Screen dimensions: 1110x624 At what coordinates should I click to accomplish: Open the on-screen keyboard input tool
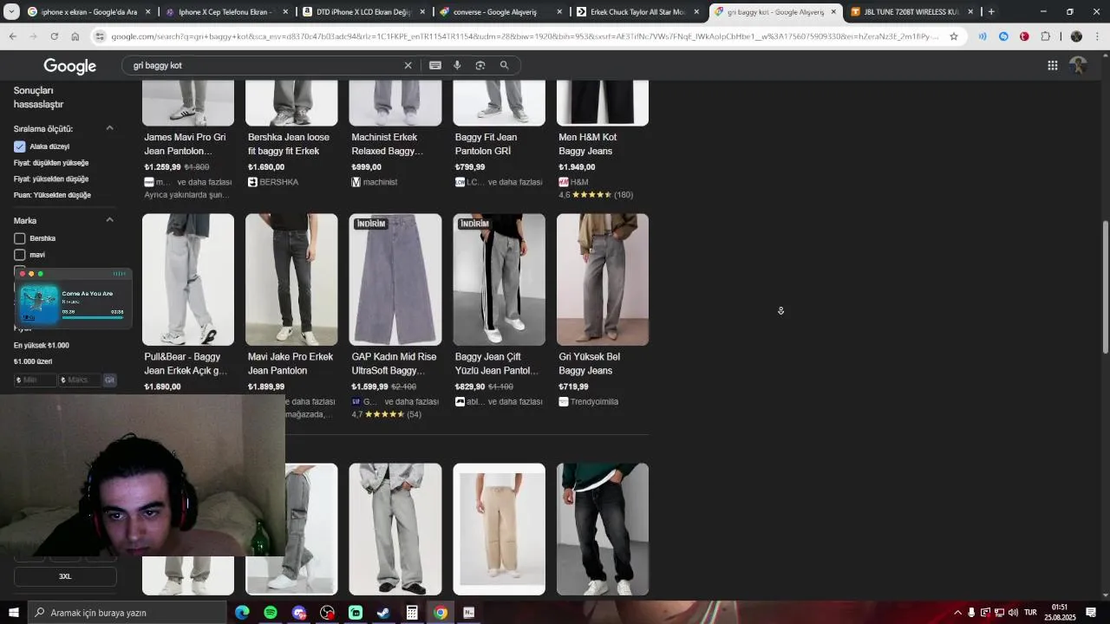point(435,65)
